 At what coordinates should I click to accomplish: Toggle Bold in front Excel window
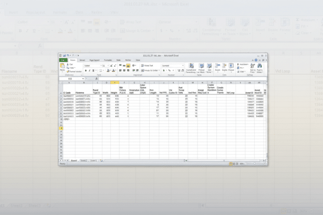[86, 71]
